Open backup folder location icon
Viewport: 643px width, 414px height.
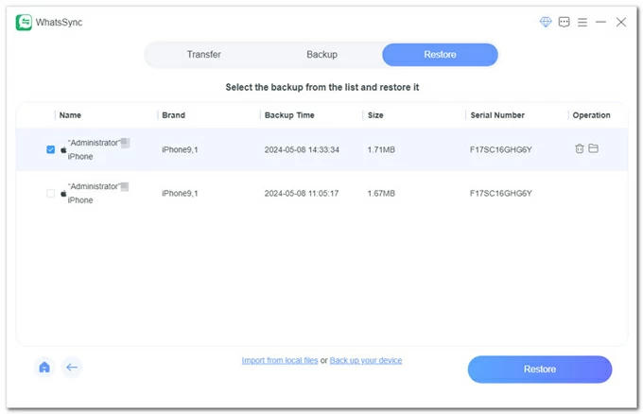point(594,148)
